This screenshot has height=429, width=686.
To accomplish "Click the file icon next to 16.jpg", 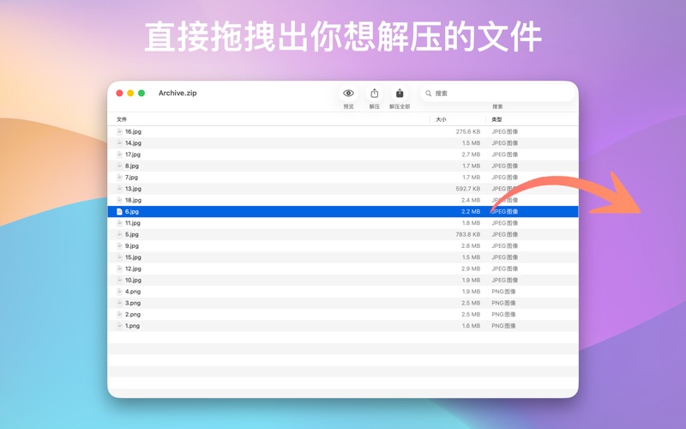I will tap(119, 132).
